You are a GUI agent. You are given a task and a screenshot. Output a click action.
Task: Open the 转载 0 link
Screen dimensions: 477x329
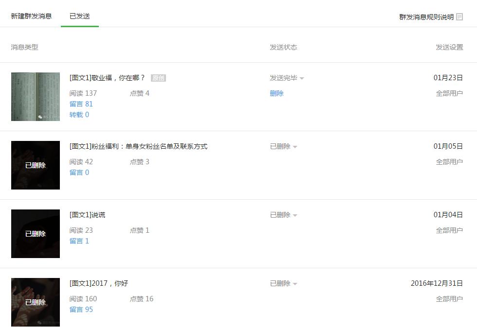click(x=79, y=114)
